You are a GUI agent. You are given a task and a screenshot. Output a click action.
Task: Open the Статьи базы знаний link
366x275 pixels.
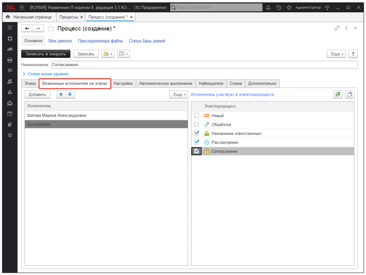pyautogui.click(x=147, y=41)
